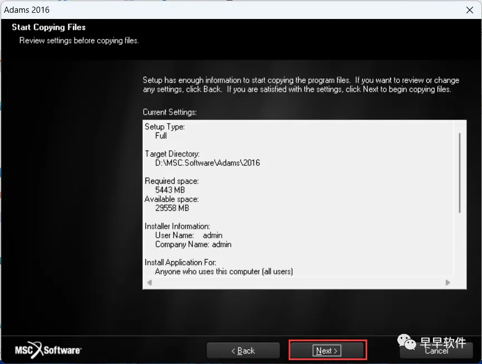The width and height of the screenshot is (482, 364).
Task: Click the 'Required space:' label
Action: point(172,181)
